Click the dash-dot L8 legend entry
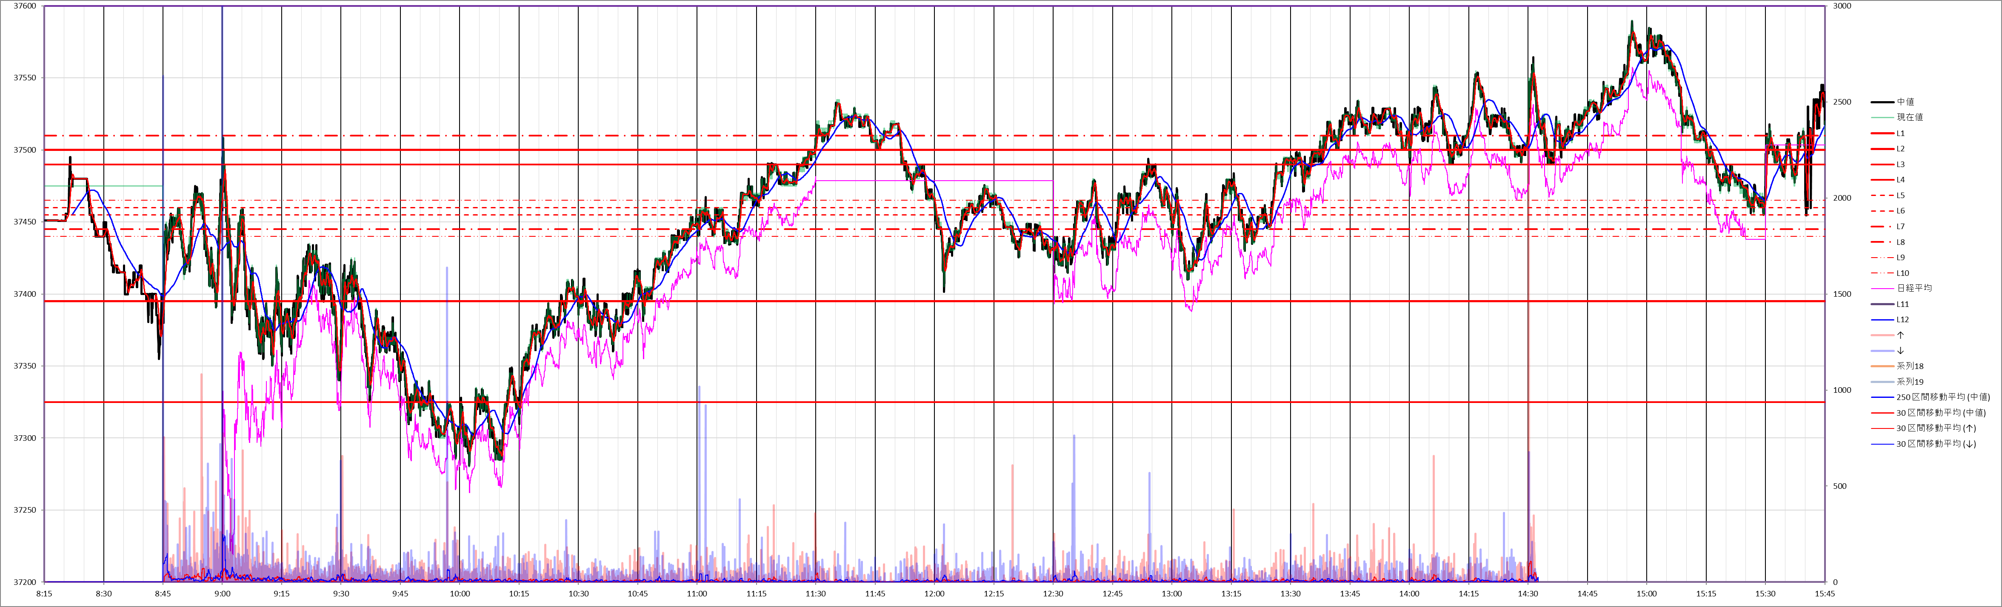Image resolution: width=2002 pixels, height=607 pixels. [x=1888, y=242]
